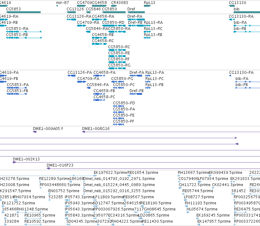This screenshot has width=260, height=226.
Task: Select the CG5853 gene bar glyph
Action: click(x=24, y=12)
